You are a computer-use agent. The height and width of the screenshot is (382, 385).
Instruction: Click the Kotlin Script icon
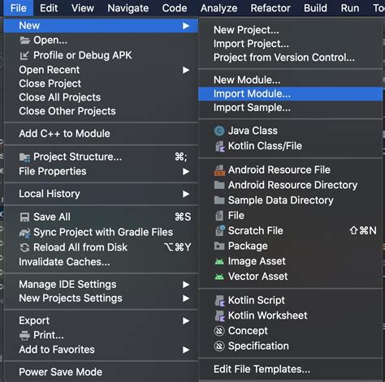[x=219, y=300]
